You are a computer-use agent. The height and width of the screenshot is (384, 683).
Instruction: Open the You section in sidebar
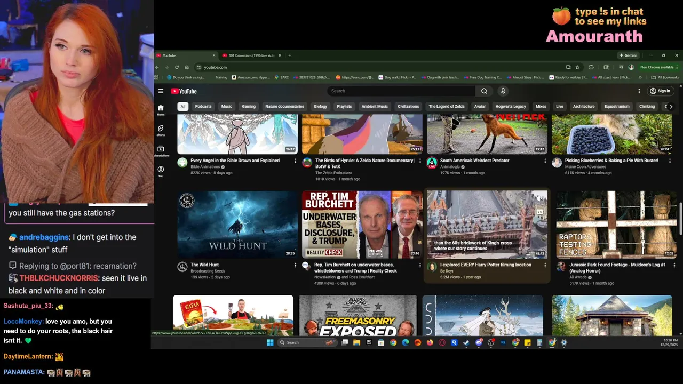click(161, 172)
